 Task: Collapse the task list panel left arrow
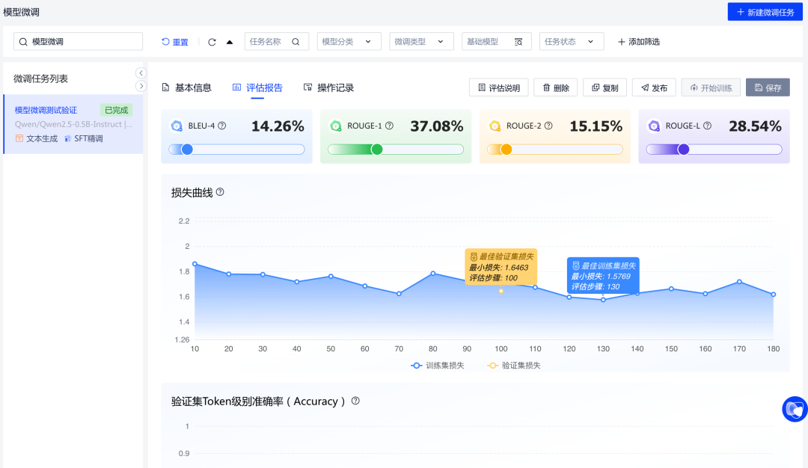click(141, 73)
